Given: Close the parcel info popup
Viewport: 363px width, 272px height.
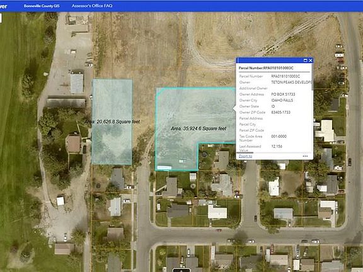Looking at the screenshot, I should pyautogui.click(x=311, y=60).
